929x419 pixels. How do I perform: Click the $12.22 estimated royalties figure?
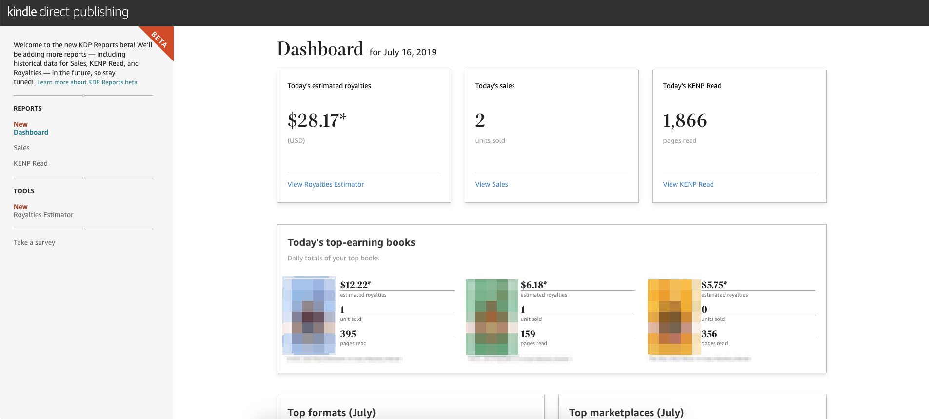coord(356,285)
